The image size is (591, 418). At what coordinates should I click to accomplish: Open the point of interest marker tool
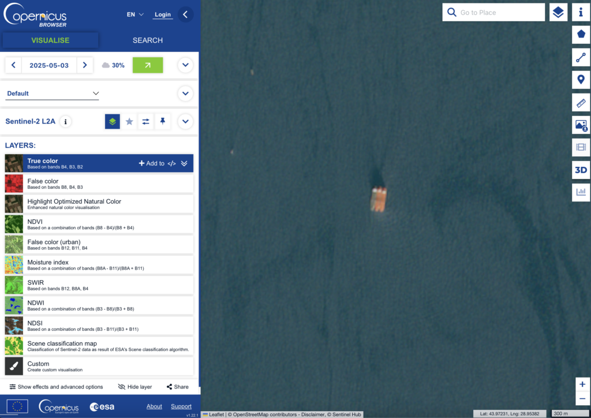pyautogui.click(x=581, y=80)
